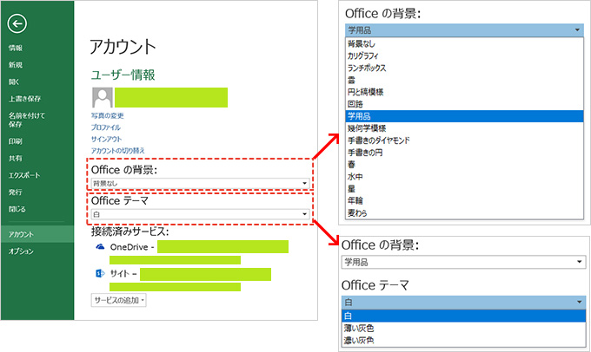Viewport: 591px width, 352px height.
Task: Select highlighted 白 theme option
Action: pyautogui.click(x=463, y=316)
